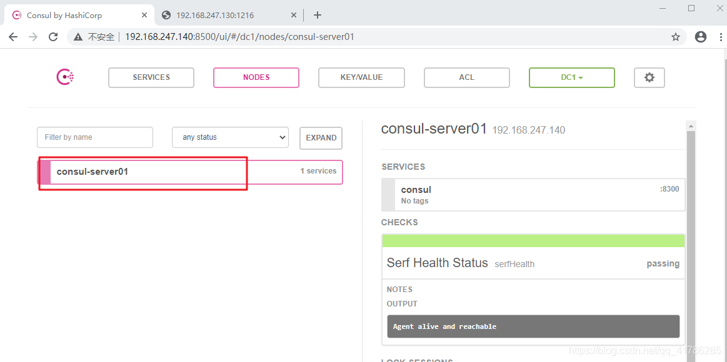Open the Chrome profile avatar
The height and width of the screenshot is (362, 727).
click(x=701, y=37)
